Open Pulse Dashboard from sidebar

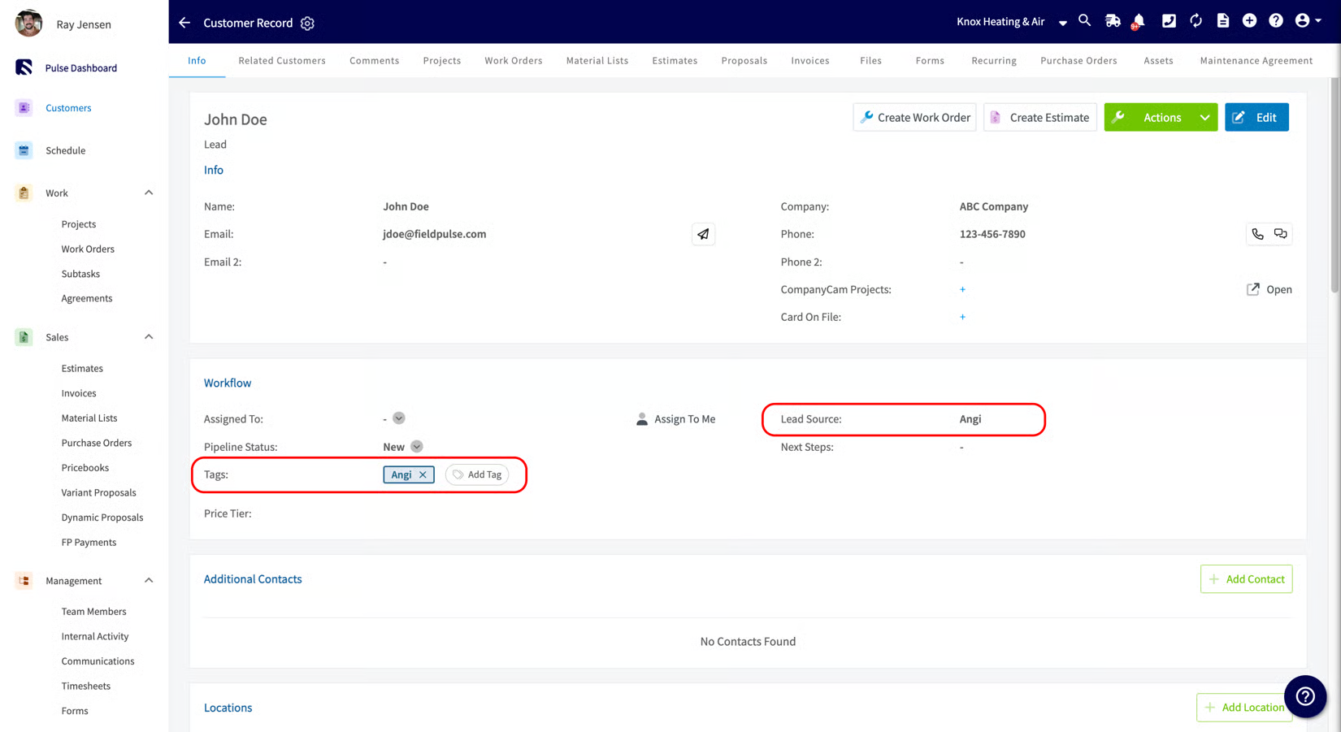point(81,68)
